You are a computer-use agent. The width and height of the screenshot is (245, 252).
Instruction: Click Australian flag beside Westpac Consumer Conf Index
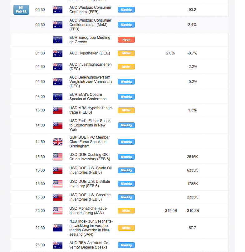tap(58, 10)
